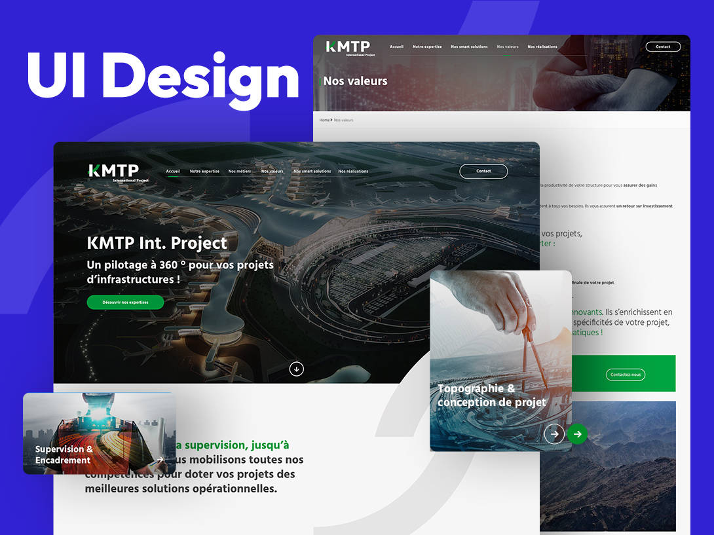This screenshot has height=535, width=714.
Task: Click the mountain landscape image on Nos valeurs page
Action: tap(607, 466)
